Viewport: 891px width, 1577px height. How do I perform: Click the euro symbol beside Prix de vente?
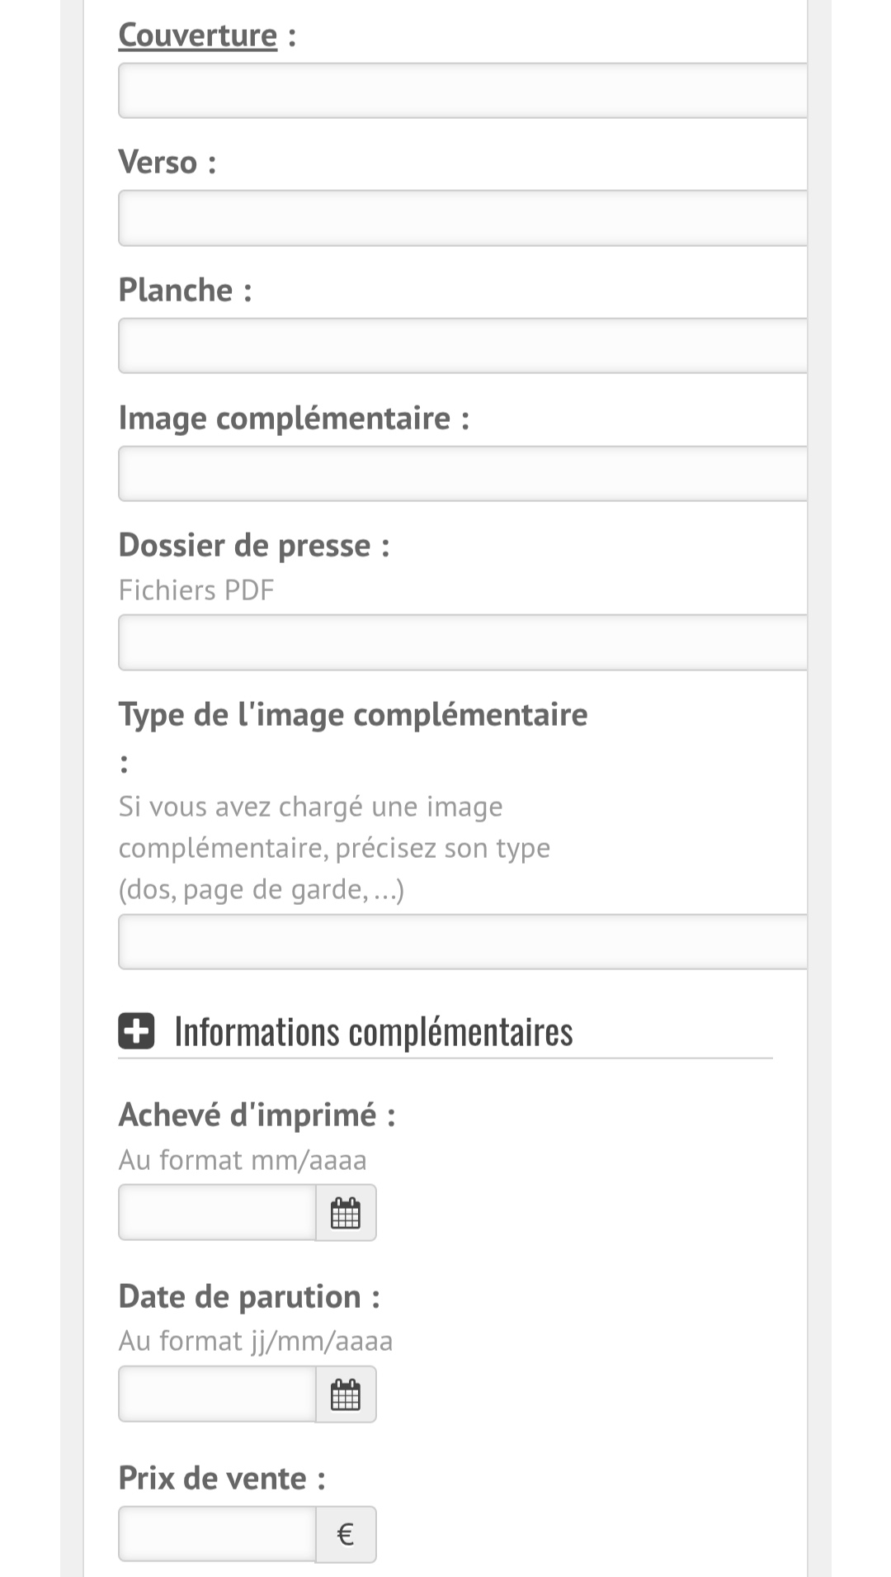pyautogui.click(x=346, y=1534)
